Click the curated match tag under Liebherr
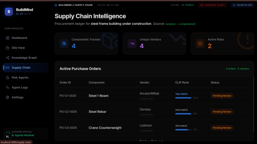The image size is (257, 144). 147,131
